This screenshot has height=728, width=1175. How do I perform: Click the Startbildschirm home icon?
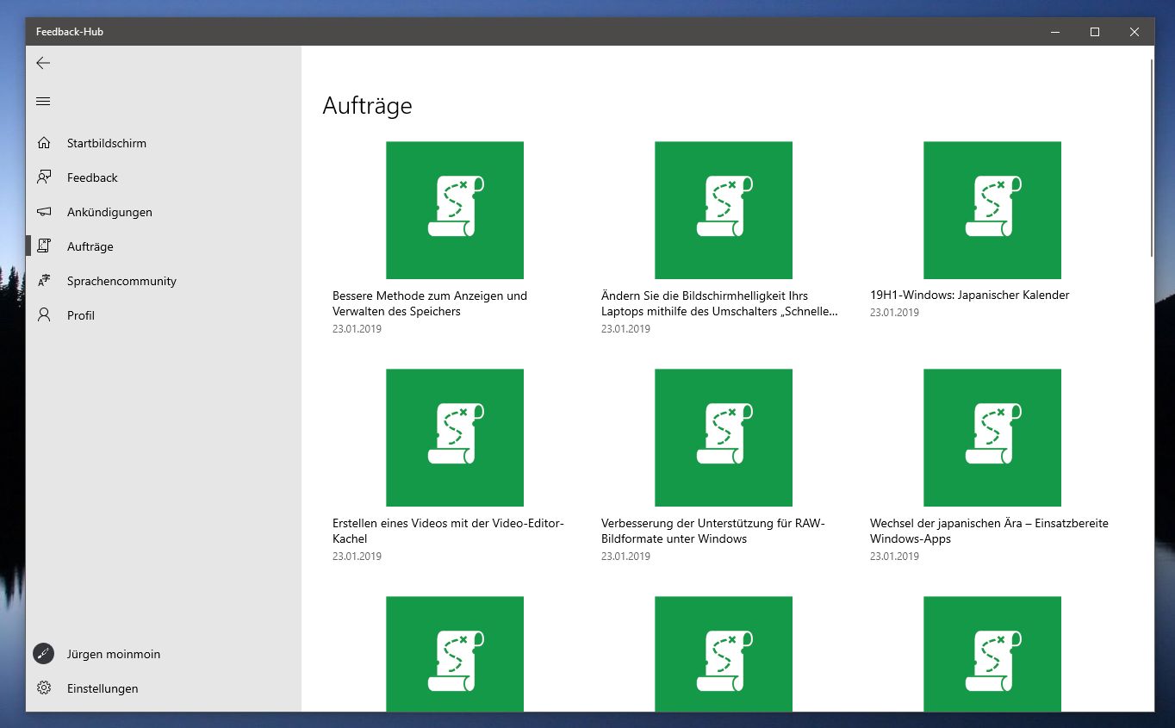tap(44, 143)
